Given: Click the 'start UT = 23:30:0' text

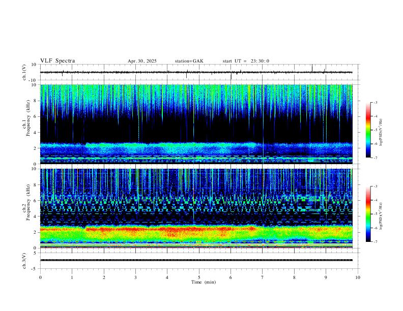Looking at the screenshot, I should (246, 61).
